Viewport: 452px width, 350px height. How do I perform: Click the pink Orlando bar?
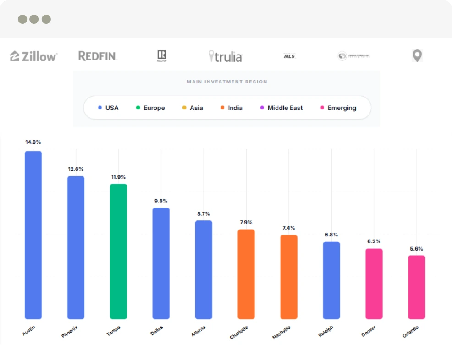tap(417, 287)
